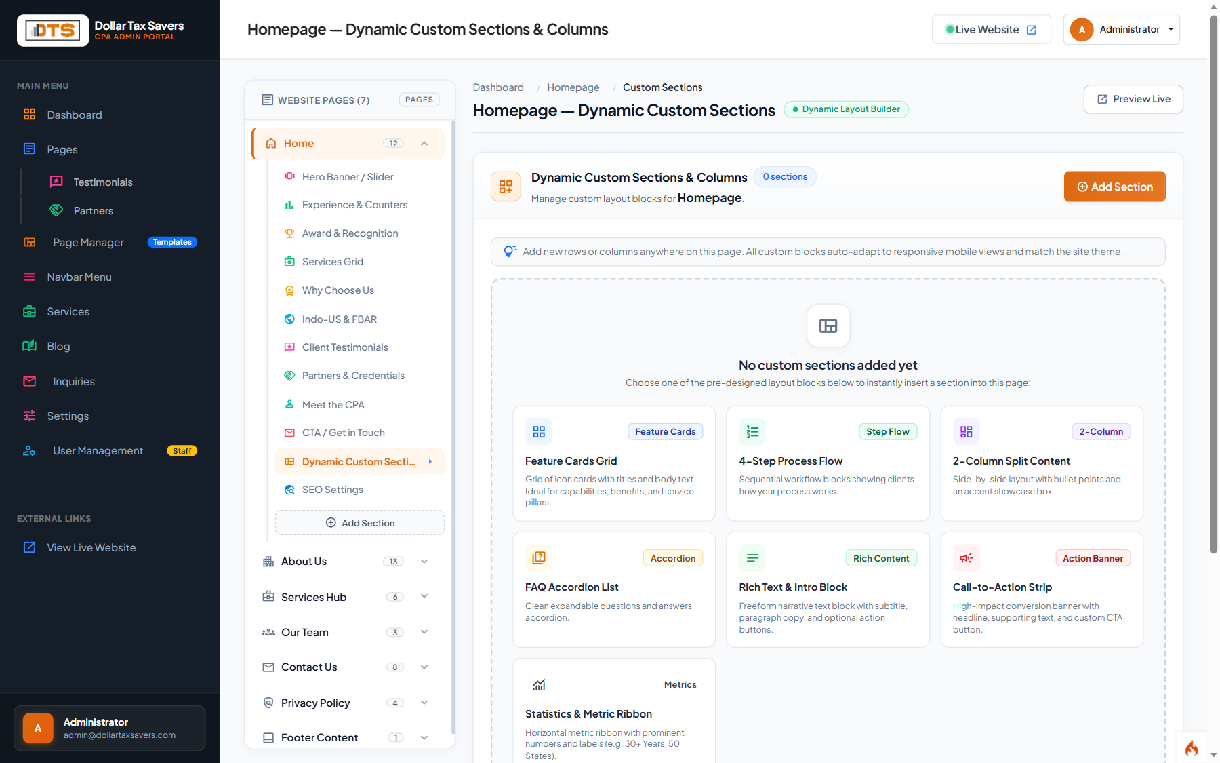The height and width of the screenshot is (763, 1220).
Task: Click the Action Banner tag label
Action: point(1093,558)
